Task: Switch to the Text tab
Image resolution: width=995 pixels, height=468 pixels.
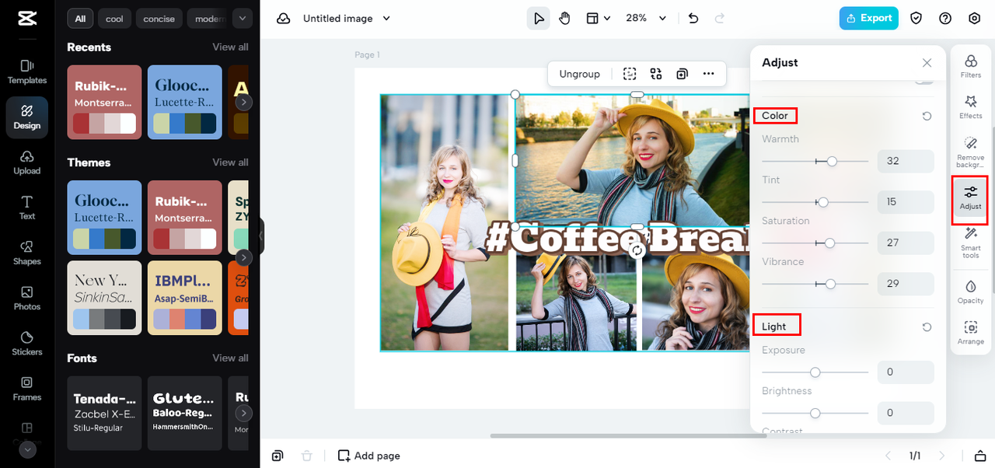Action: click(27, 208)
